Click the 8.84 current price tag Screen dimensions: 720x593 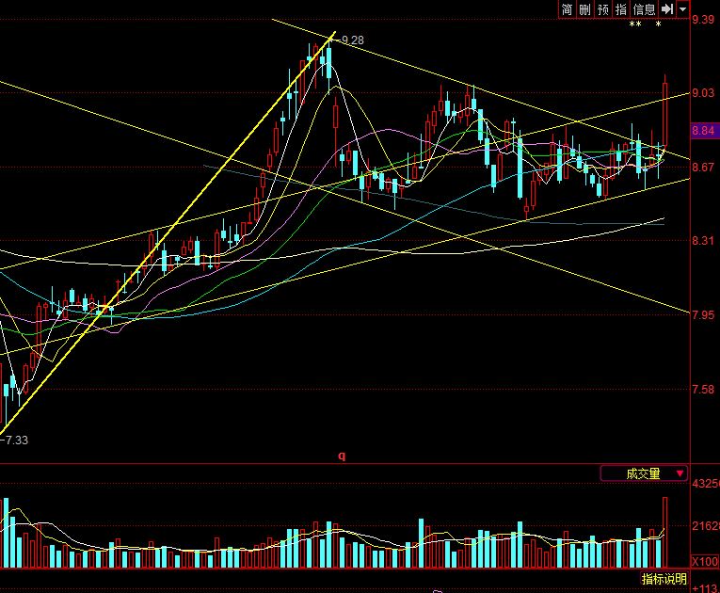tap(703, 131)
